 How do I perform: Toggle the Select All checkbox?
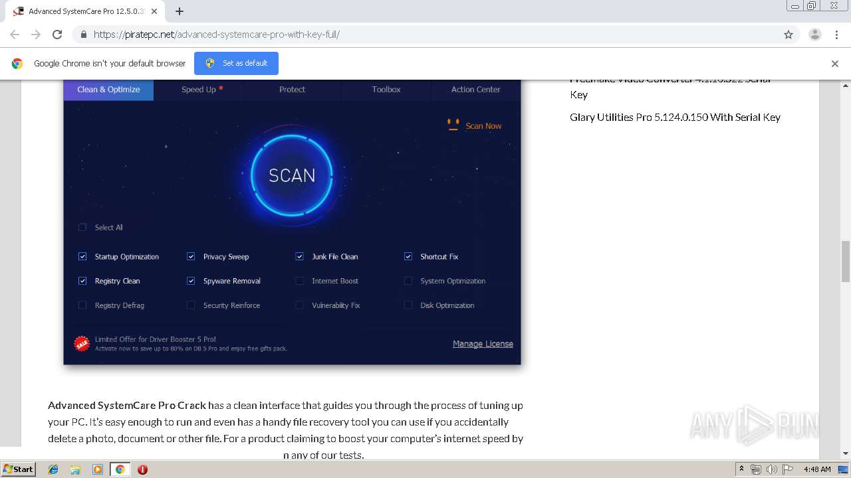(x=82, y=227)
